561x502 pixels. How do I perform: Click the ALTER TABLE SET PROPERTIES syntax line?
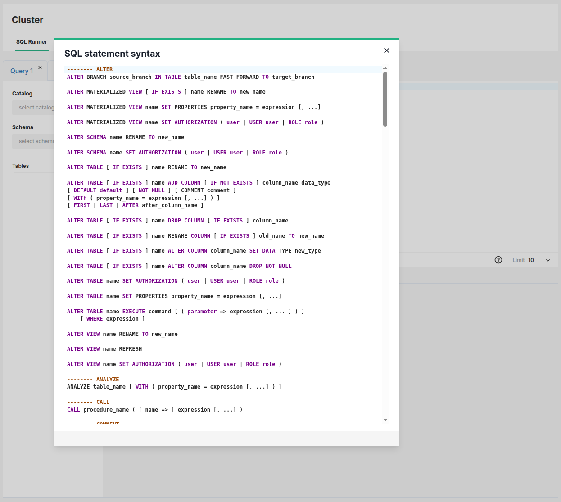[x=174, y=296]
